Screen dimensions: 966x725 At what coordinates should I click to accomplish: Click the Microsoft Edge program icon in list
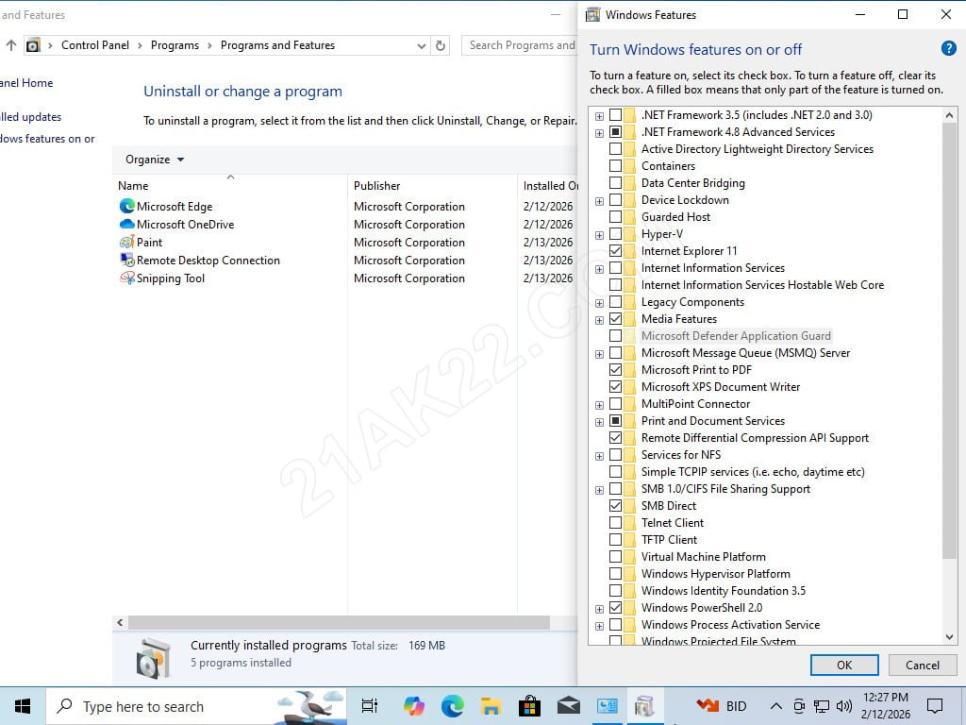[127, 206]
